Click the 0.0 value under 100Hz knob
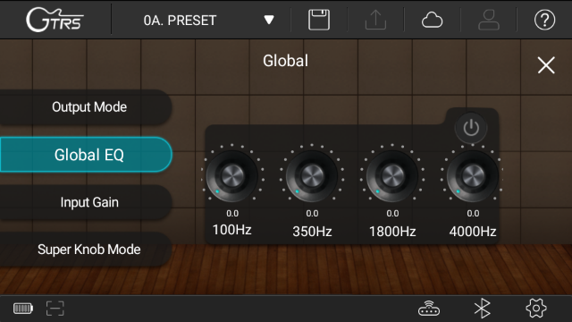The width and height of the screenshot is (572, 322). [x=232, y=213]
